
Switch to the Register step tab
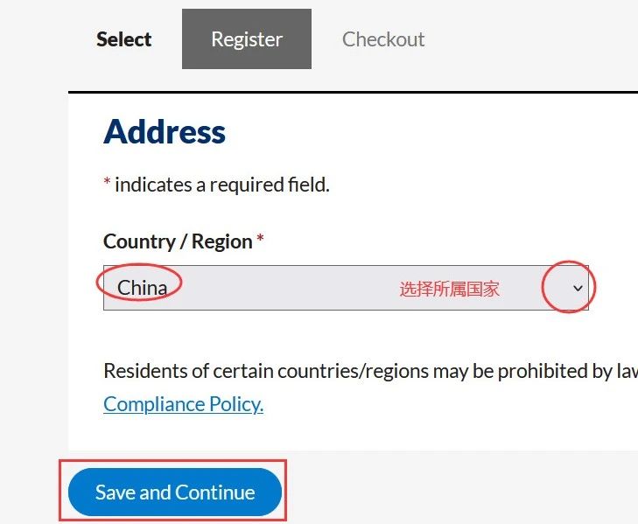point(247,39)
